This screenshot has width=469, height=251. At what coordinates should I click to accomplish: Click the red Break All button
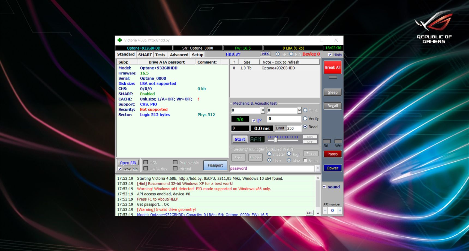(333, 67)
